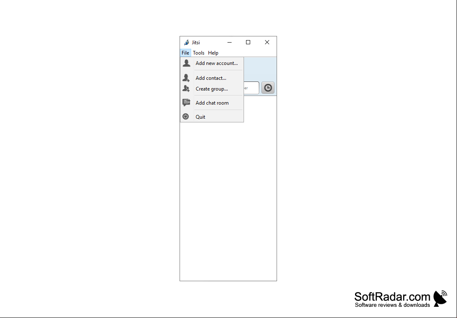
Task: Click the power icon beside Quit
Action: 186,117
